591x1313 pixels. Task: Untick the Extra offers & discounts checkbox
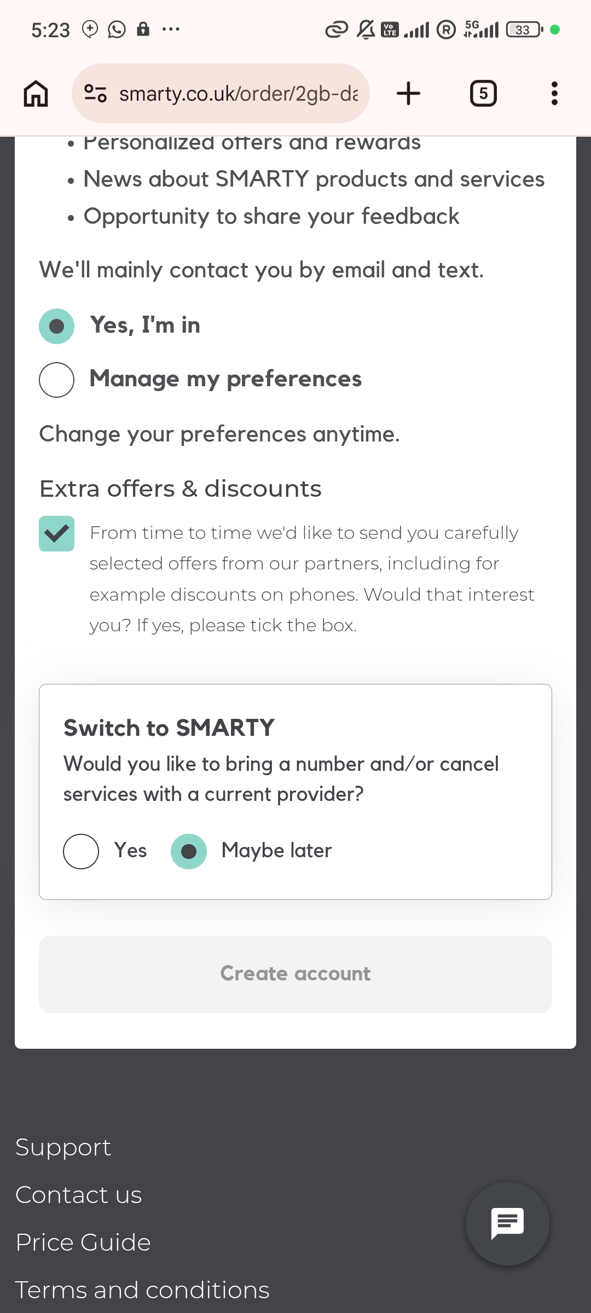(x=56, y=533)
